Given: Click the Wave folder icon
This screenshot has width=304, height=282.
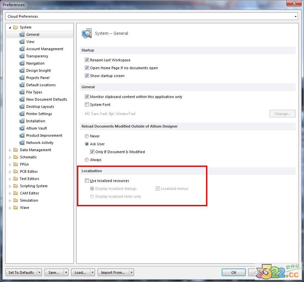Looking at the screenshot, I should [x=15, y=208].
